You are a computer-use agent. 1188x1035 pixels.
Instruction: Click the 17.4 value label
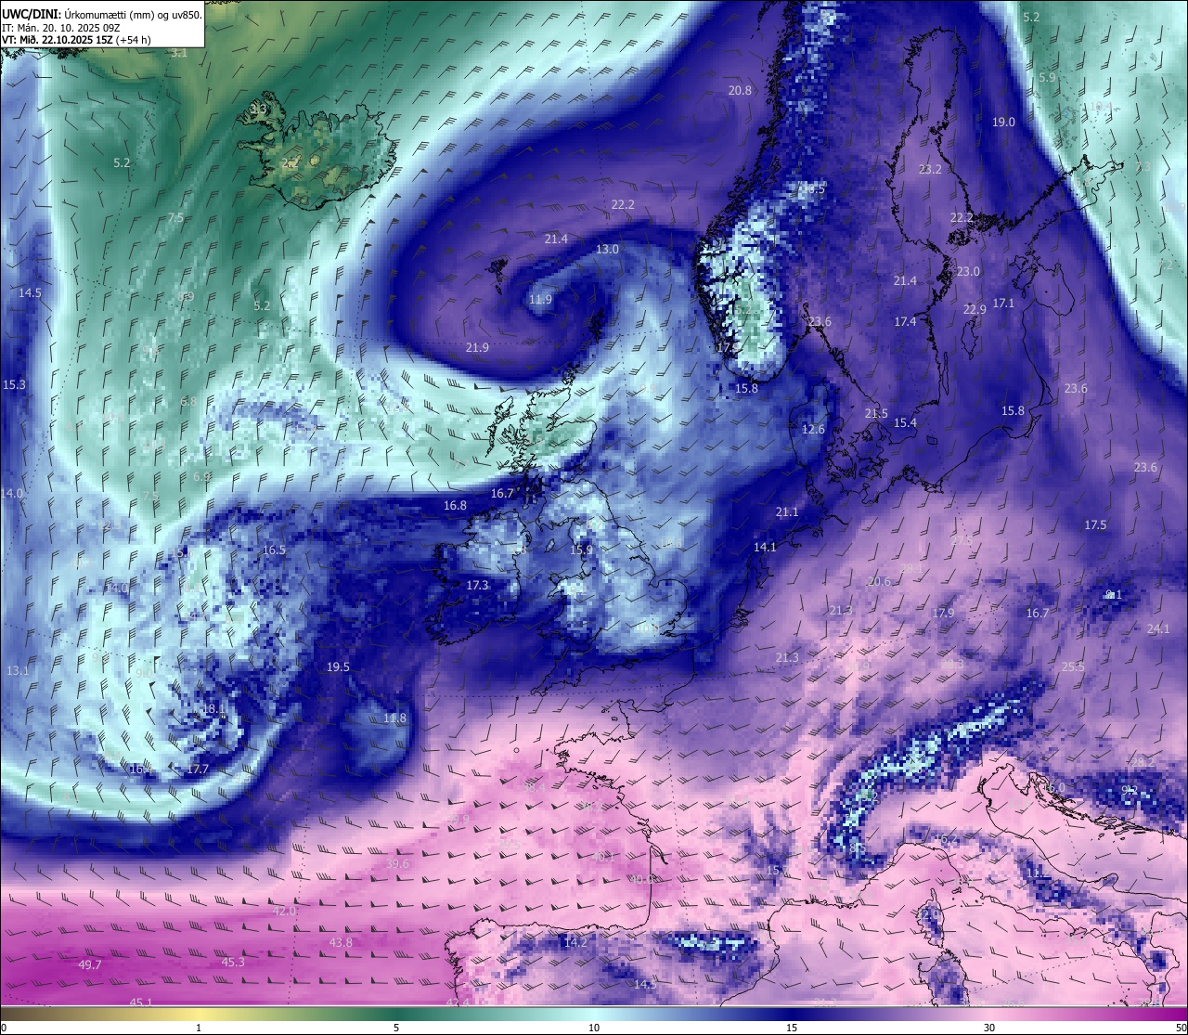point(905,321)
